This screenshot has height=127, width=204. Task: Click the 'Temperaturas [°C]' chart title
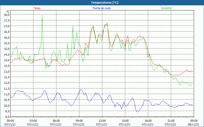(x=105, y=3)
